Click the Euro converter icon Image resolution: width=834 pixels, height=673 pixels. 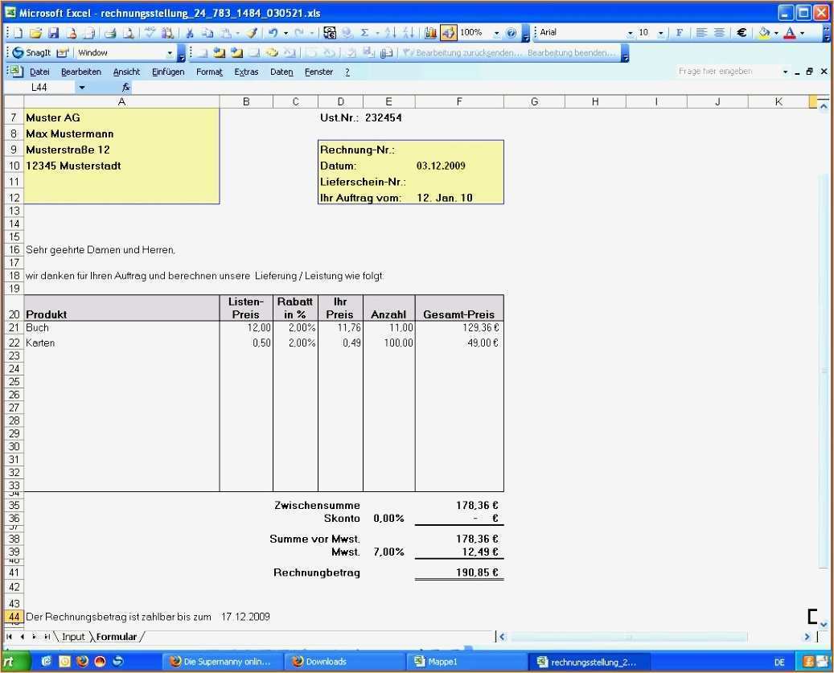[x=330, y=33]
